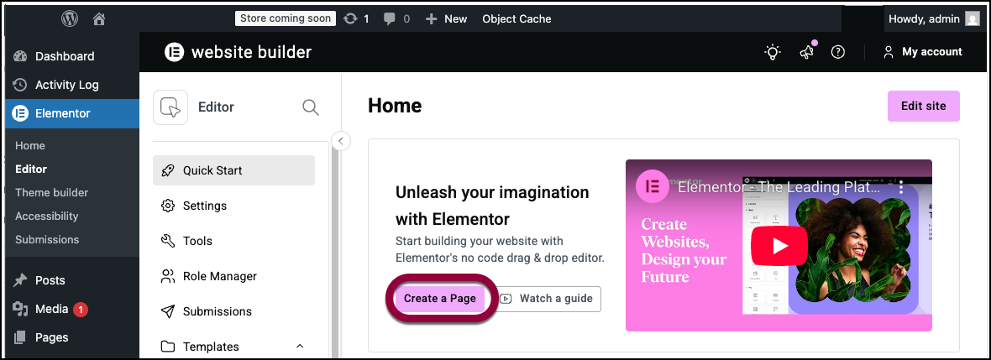Screen dimensions: 991x360
Task: Open the Media menu item
Action: pyautogui.click(x=51, y=309)
